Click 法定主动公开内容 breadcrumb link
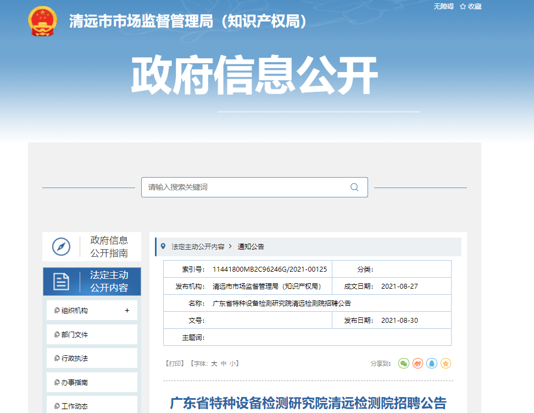Image resolution: width=534 pixels, height=413 pixels. pyautogui.click(x=198, y=246)
